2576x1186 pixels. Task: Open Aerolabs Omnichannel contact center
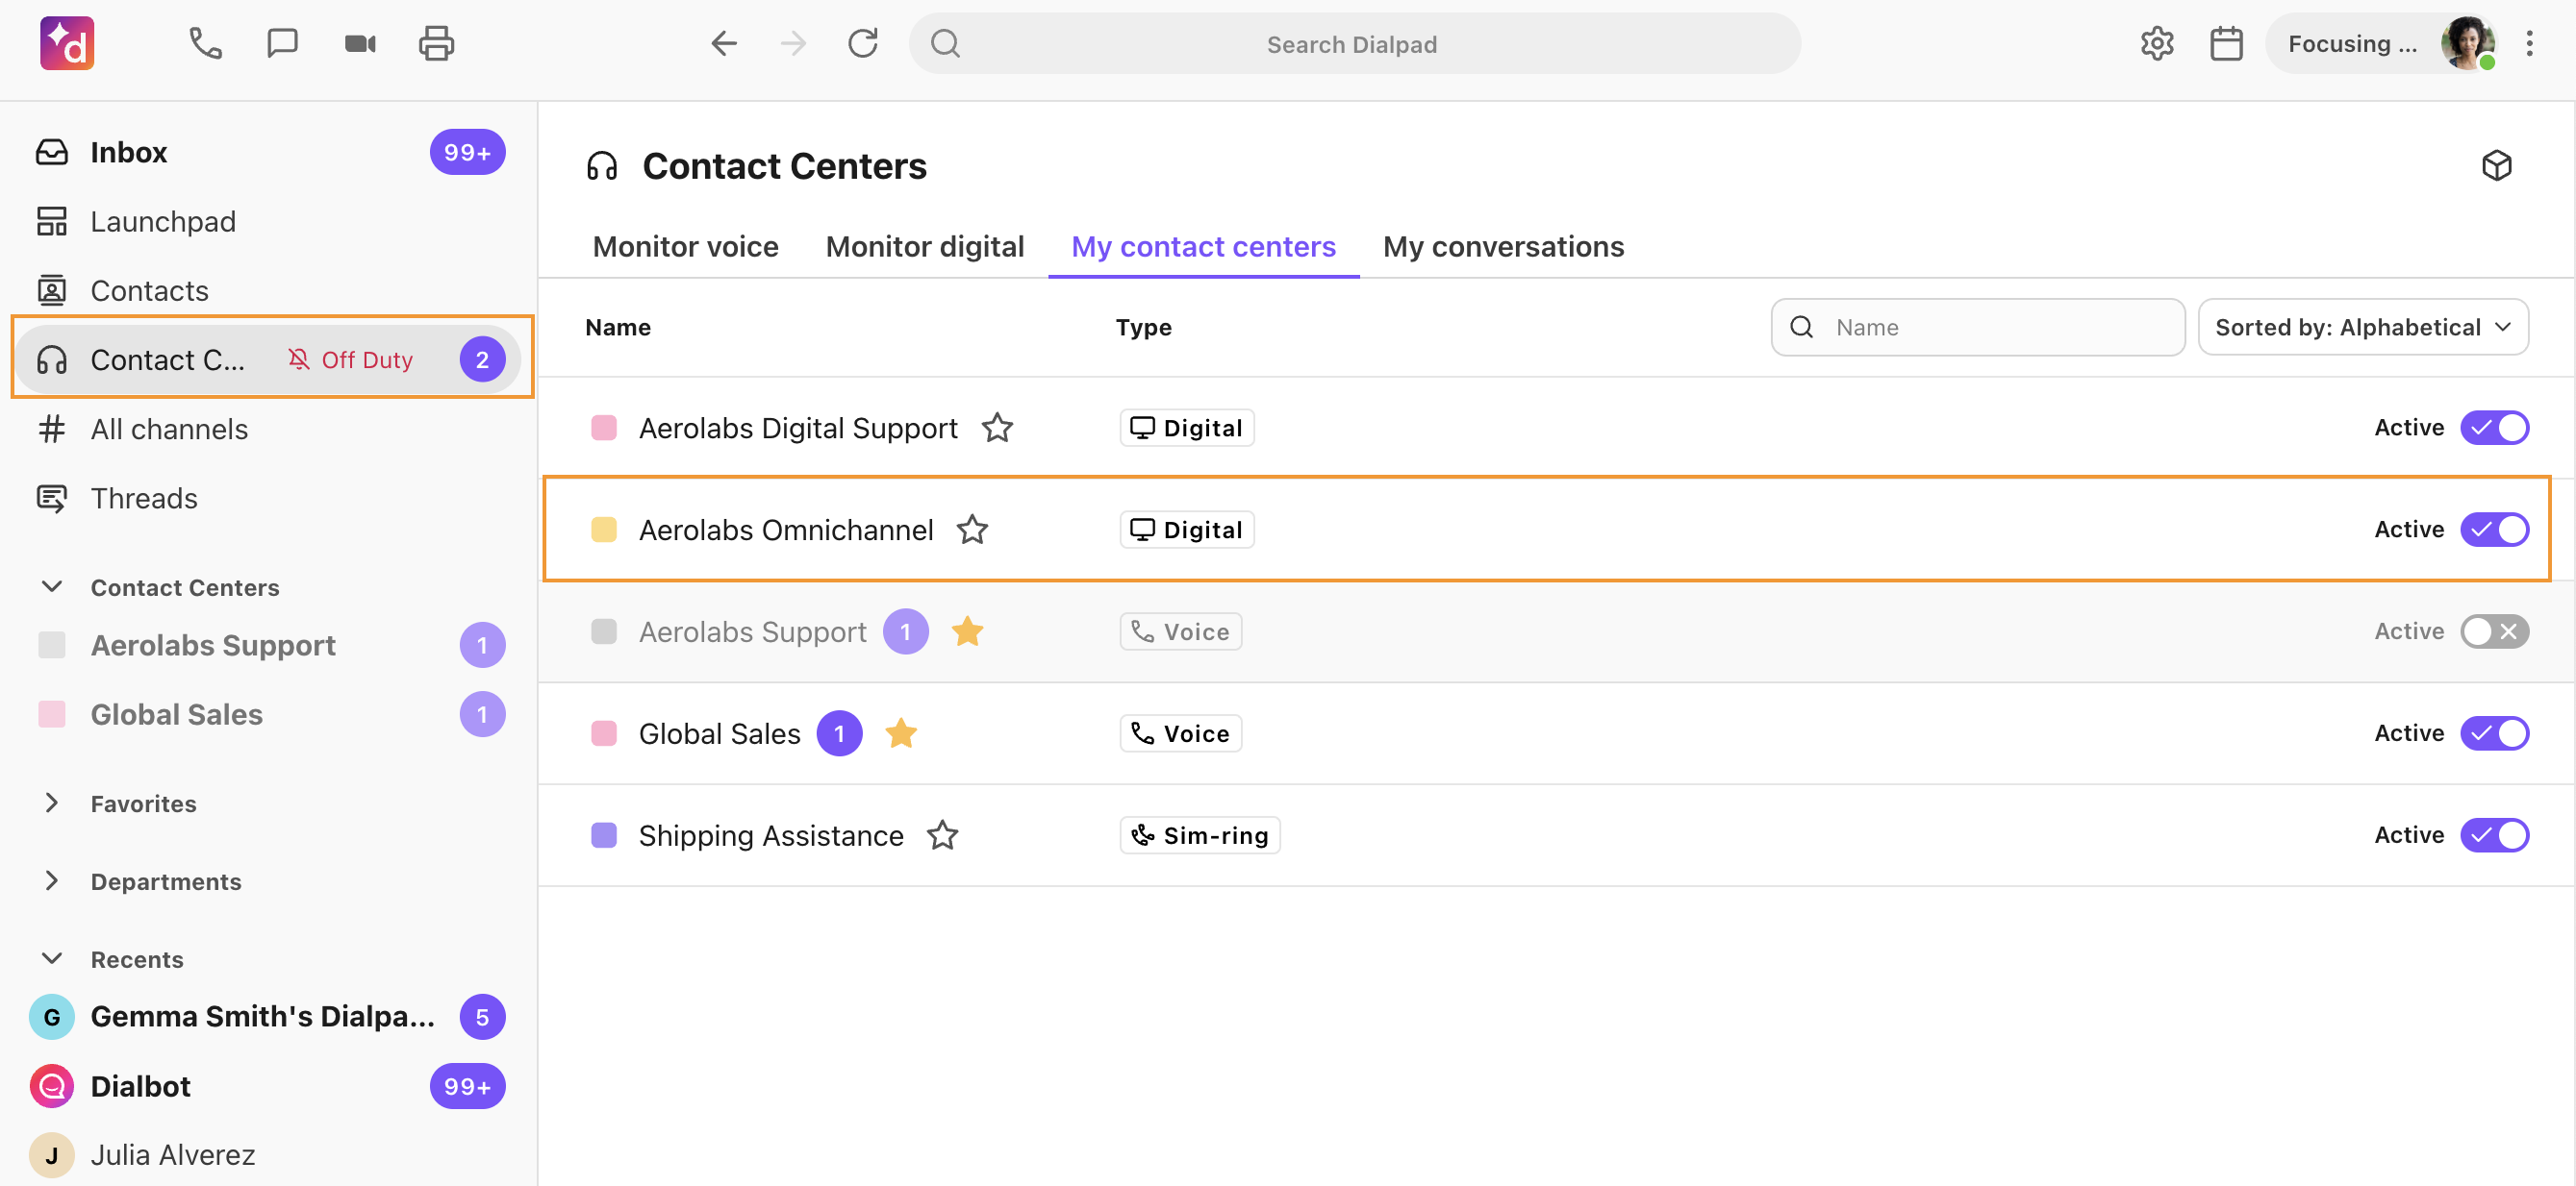point(785,530)
